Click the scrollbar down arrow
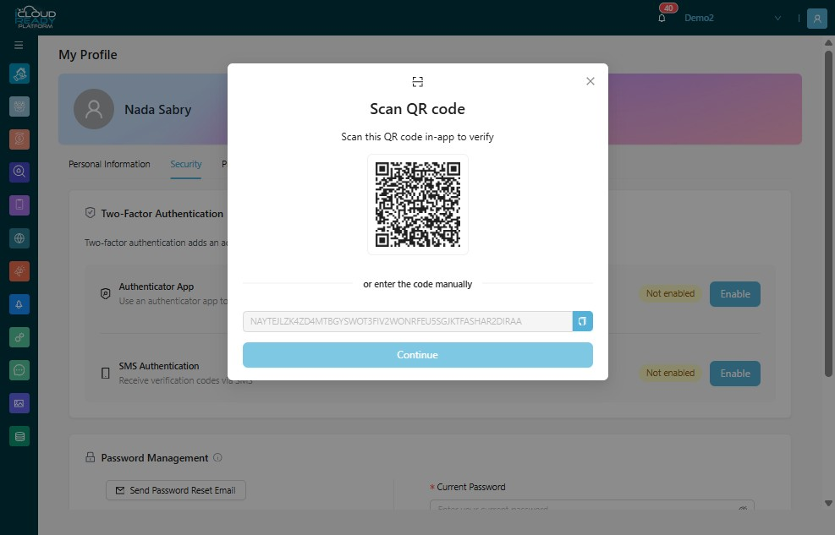 coord(828,503)
